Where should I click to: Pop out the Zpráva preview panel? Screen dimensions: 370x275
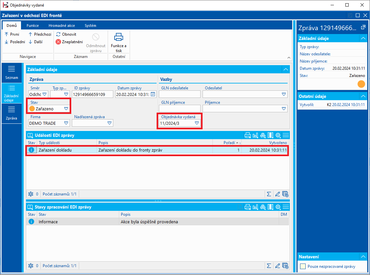[363, 27]
